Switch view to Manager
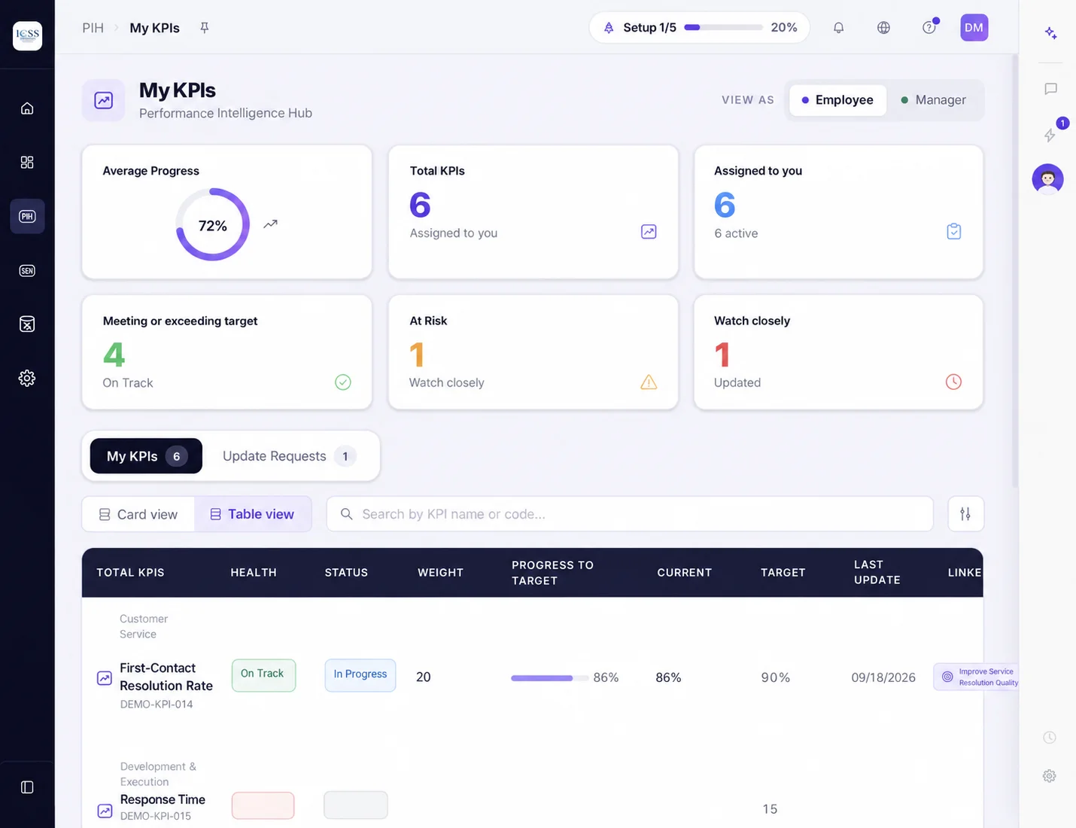The image size is (1076, 828). [933, 100]
